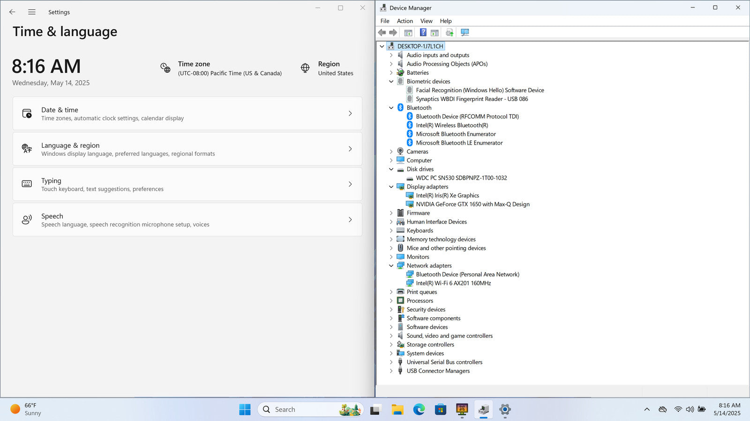Select Facial Recognition (Windows Hello) Software Device
The width and height of the screenshot is (750, 421).
(x=480, y=90)
